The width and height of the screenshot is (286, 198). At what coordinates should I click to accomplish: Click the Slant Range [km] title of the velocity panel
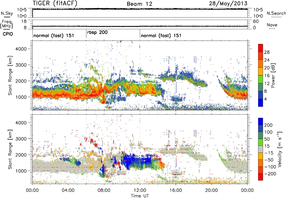(10, 149)
